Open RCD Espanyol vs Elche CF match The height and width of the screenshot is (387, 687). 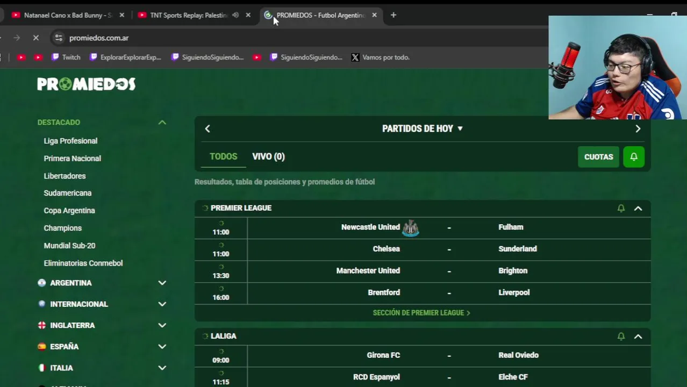point(423,377)
